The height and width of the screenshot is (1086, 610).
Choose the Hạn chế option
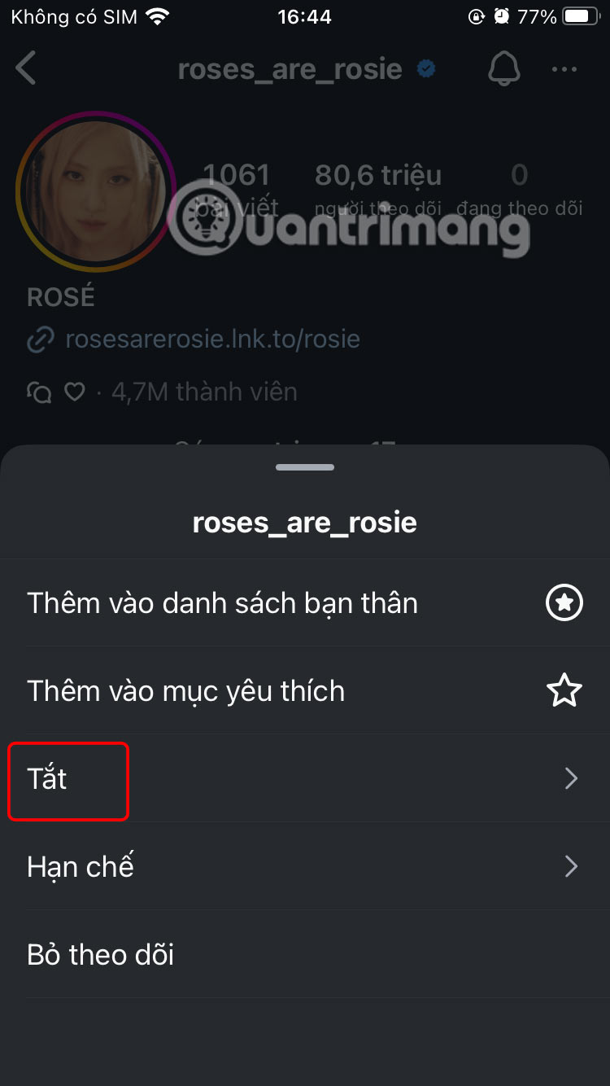click(x=305, y=867)
